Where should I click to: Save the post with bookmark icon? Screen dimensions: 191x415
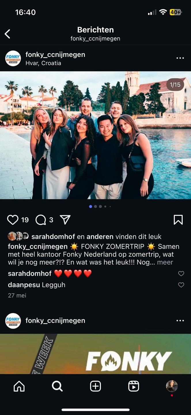click(178, 220)
